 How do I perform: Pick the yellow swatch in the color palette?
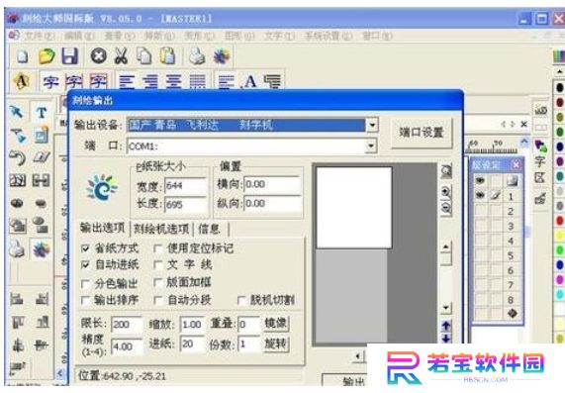click(560, 235)
